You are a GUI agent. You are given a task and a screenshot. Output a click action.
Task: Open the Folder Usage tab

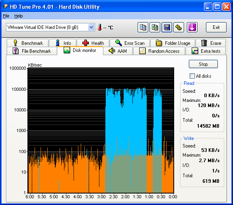coord(173,43)
